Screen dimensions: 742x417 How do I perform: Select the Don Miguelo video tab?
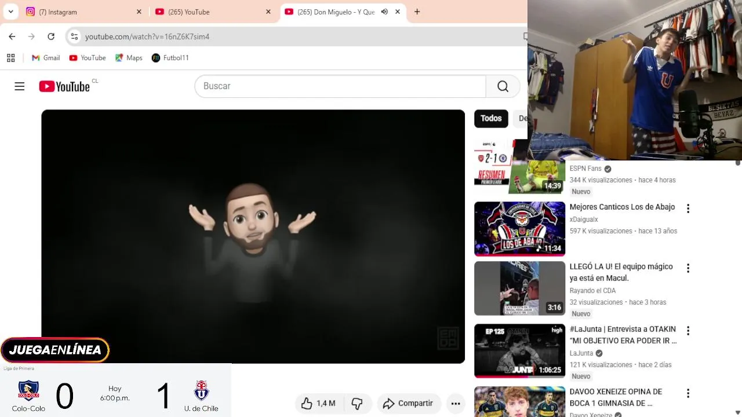[343, 12]
